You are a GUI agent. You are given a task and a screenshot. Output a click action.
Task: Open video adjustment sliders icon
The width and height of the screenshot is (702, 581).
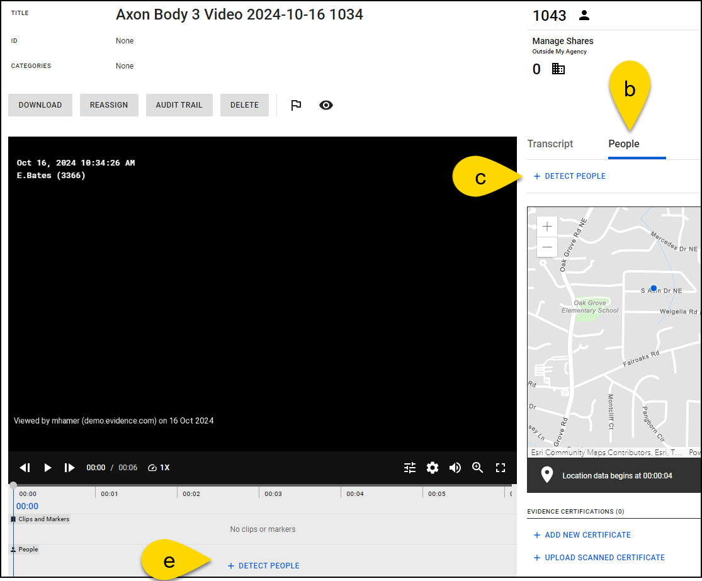point(410,468)
